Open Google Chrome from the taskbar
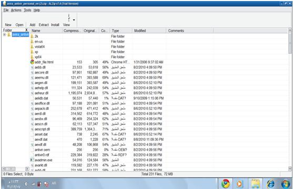 (226, 183)
